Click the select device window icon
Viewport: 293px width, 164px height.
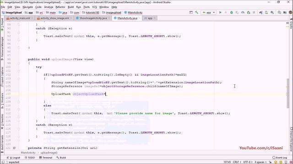(x=191, y=12)
